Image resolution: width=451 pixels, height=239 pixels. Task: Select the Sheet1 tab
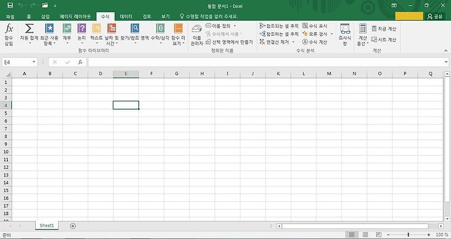46,226
